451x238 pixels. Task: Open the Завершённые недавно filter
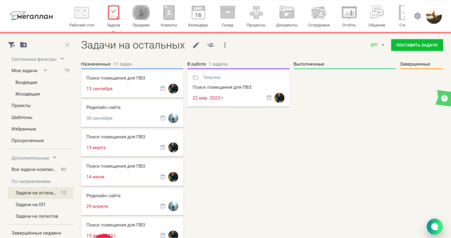coord(36,233)
